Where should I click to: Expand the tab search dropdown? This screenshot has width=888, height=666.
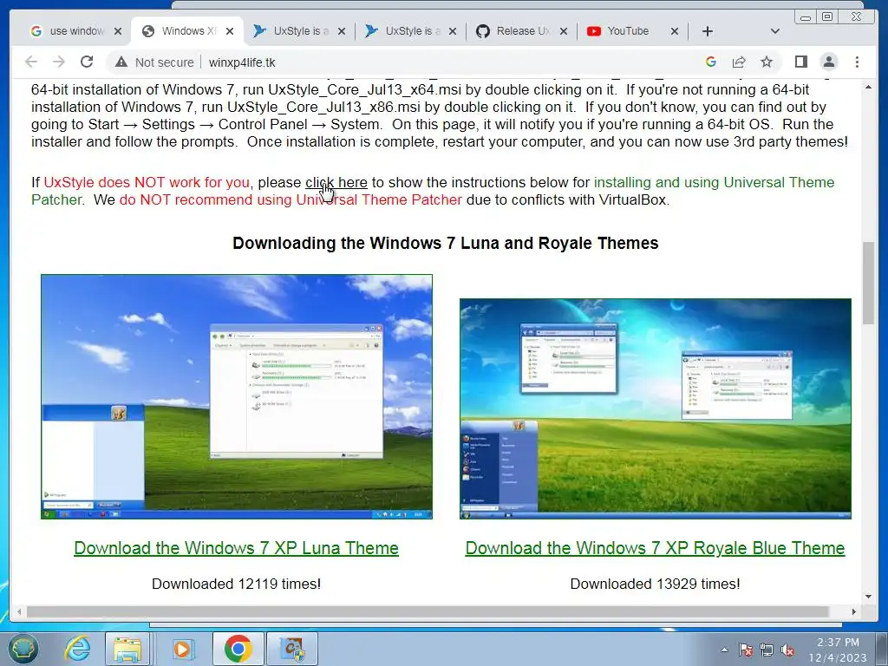(x=775, y=31)
